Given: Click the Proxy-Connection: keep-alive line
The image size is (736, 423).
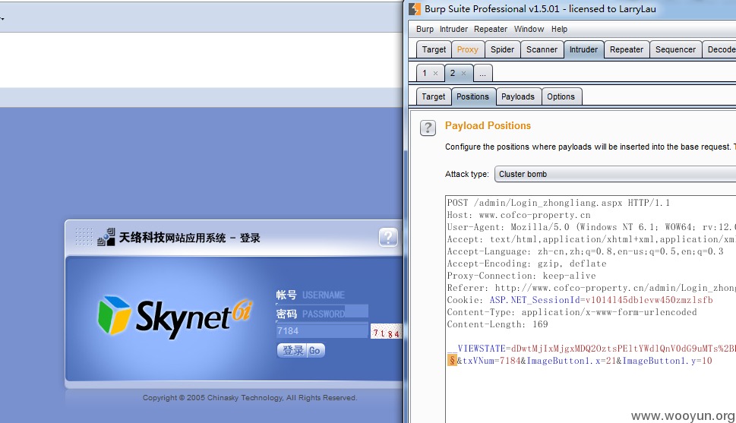Looking at the screenshot, I should pos(521,276).
